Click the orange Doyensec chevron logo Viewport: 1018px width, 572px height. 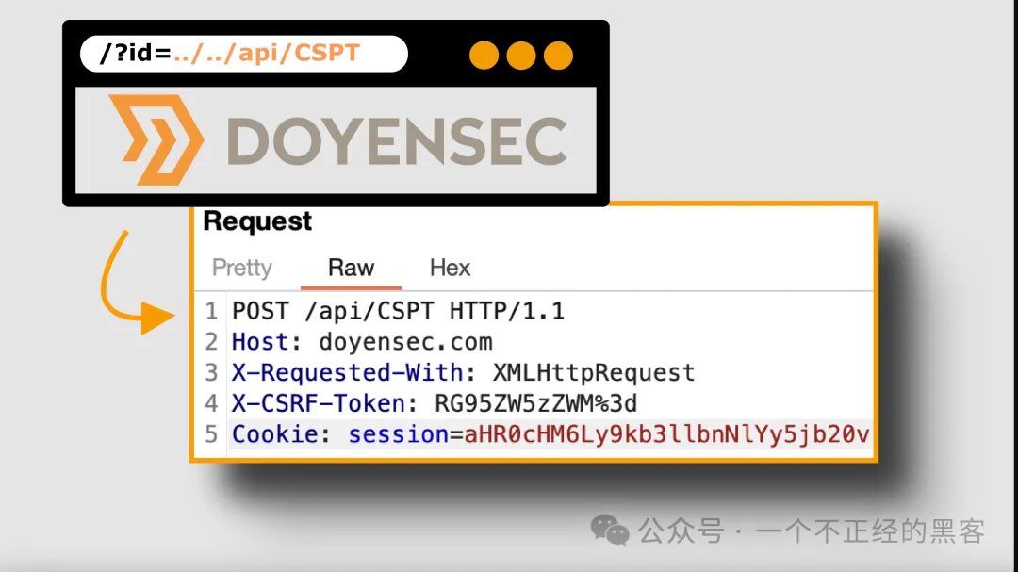tap(156, 139)
